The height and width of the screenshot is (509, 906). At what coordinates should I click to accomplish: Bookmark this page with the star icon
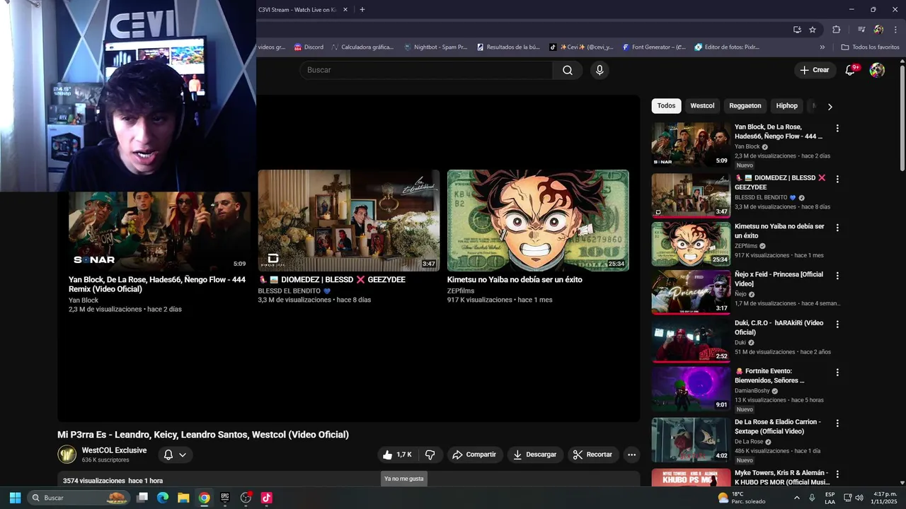pos(813,30)
